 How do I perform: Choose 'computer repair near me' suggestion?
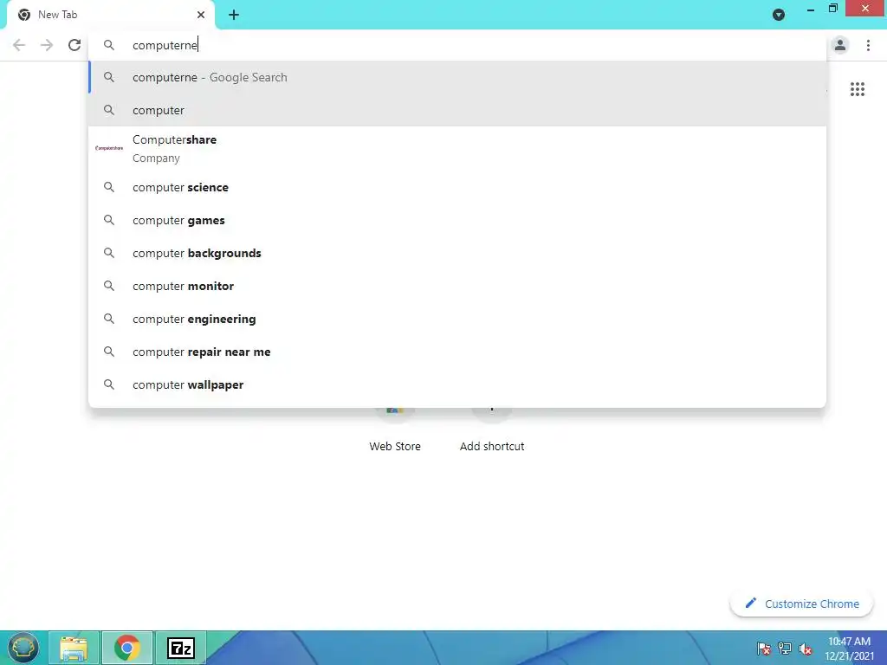coord(457,352)
